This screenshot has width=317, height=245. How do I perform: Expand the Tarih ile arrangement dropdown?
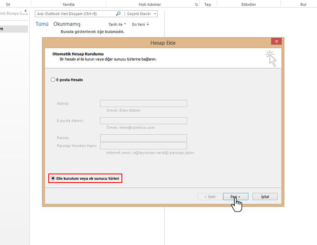117,24
